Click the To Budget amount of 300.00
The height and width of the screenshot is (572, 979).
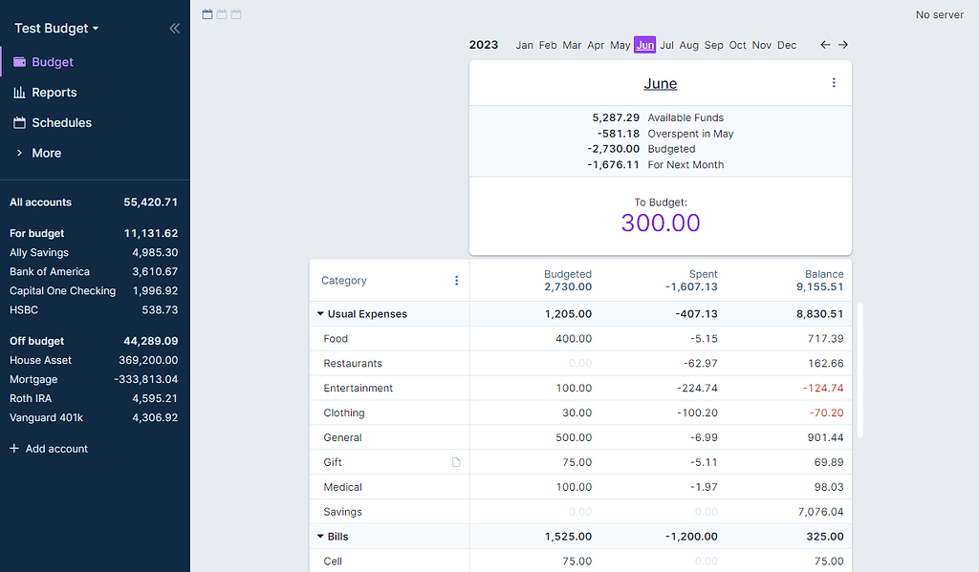(660, 222)
